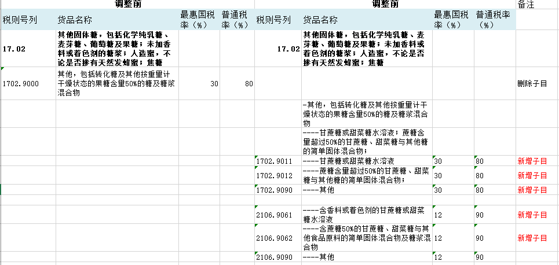
Task: Click the 最惠国税率 value 12 in the 2106.9061 row
Action: pyautogui.click(x=453, y=215)
